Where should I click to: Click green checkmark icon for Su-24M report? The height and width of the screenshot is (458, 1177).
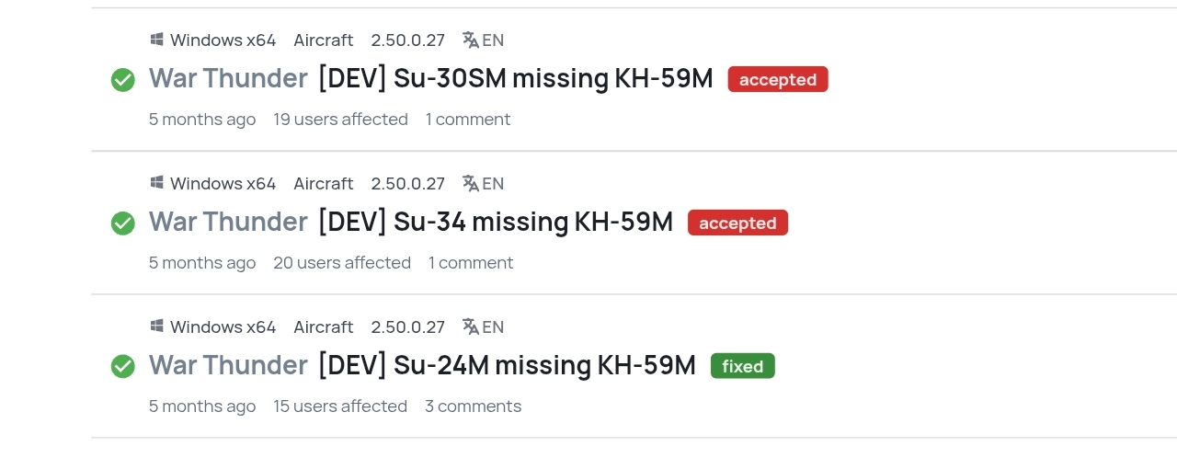pos(123,367)
